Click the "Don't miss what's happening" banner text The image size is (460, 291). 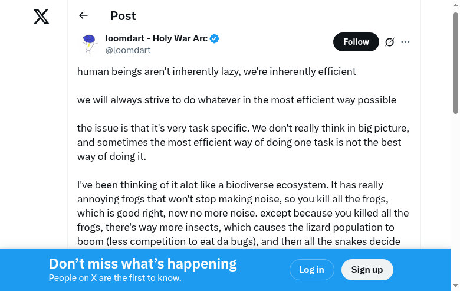click(x=143, y=264)
